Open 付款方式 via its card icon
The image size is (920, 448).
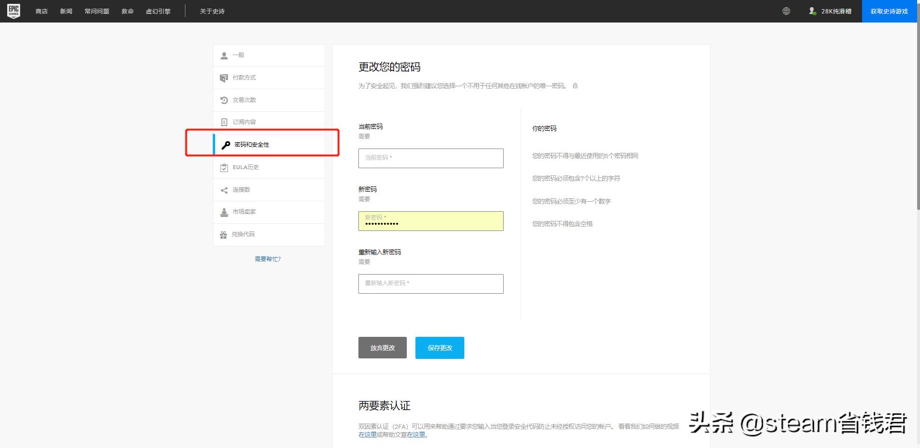[223, 78]
